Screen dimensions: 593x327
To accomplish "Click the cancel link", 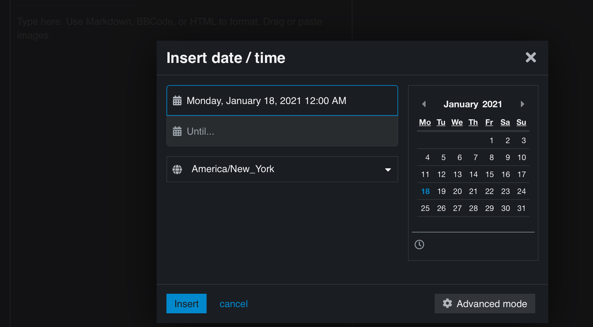I will [x=233, y=304].
